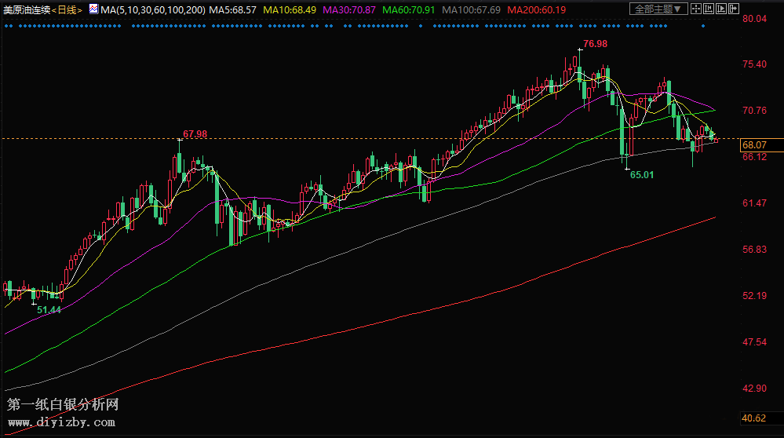The width and height of the screenshot is (784, 438).
Task: Click the 美原油连续 symbol name
Action: point(28,9)
